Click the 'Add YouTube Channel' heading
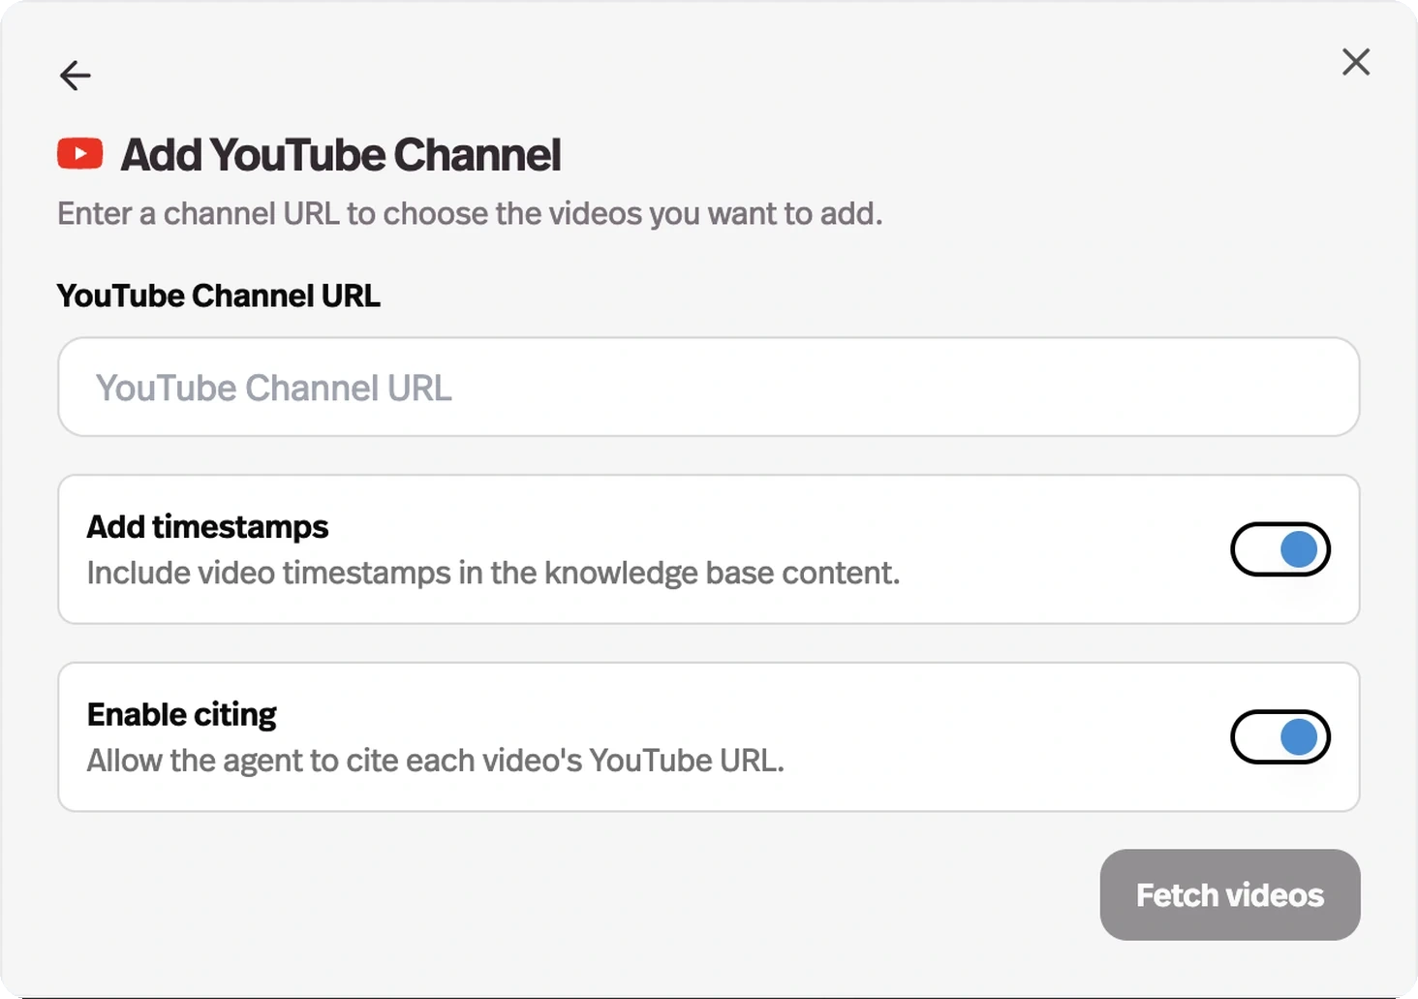 coord(341,155)
